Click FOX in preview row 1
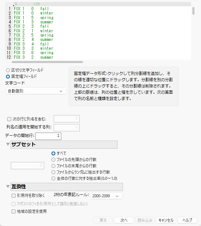 [17, 9]
